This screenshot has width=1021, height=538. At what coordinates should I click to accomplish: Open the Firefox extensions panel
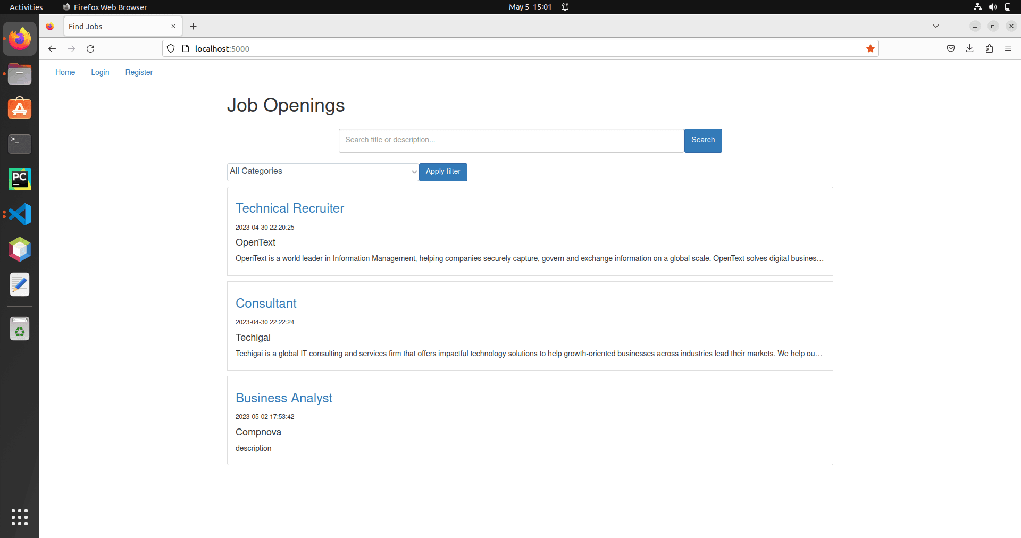(x=989, y=48)
